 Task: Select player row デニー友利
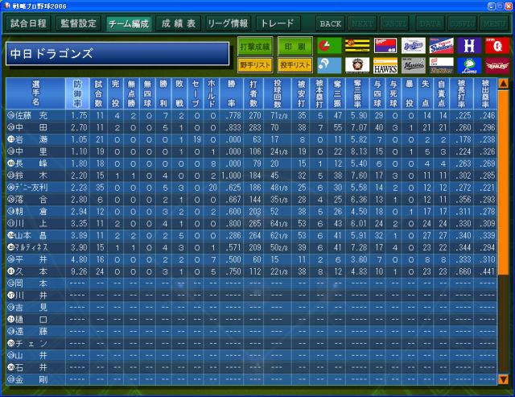251,188
